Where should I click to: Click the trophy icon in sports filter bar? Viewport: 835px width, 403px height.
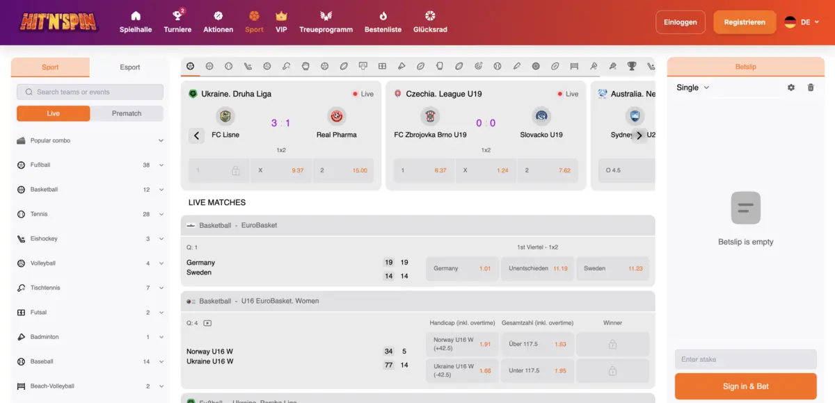[x=631, y=67]
